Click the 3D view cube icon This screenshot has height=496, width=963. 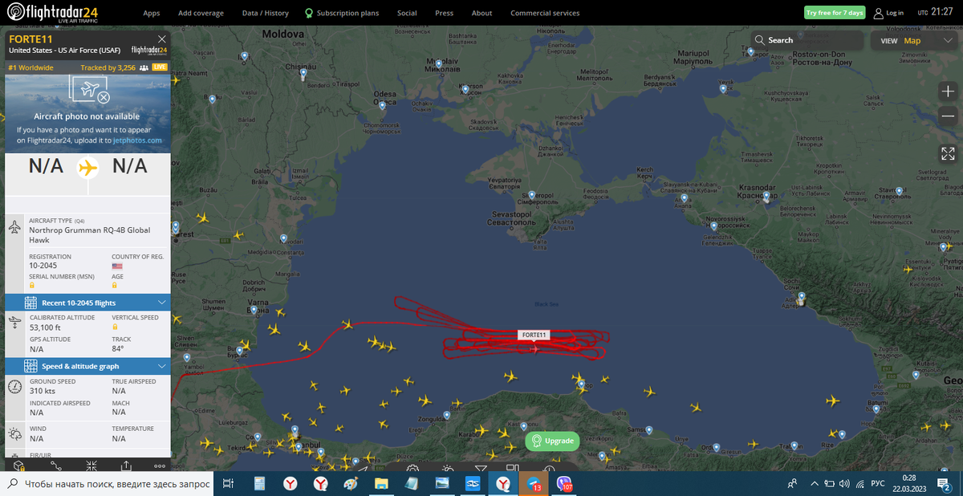pyautogui.click(x=19, y=465)
